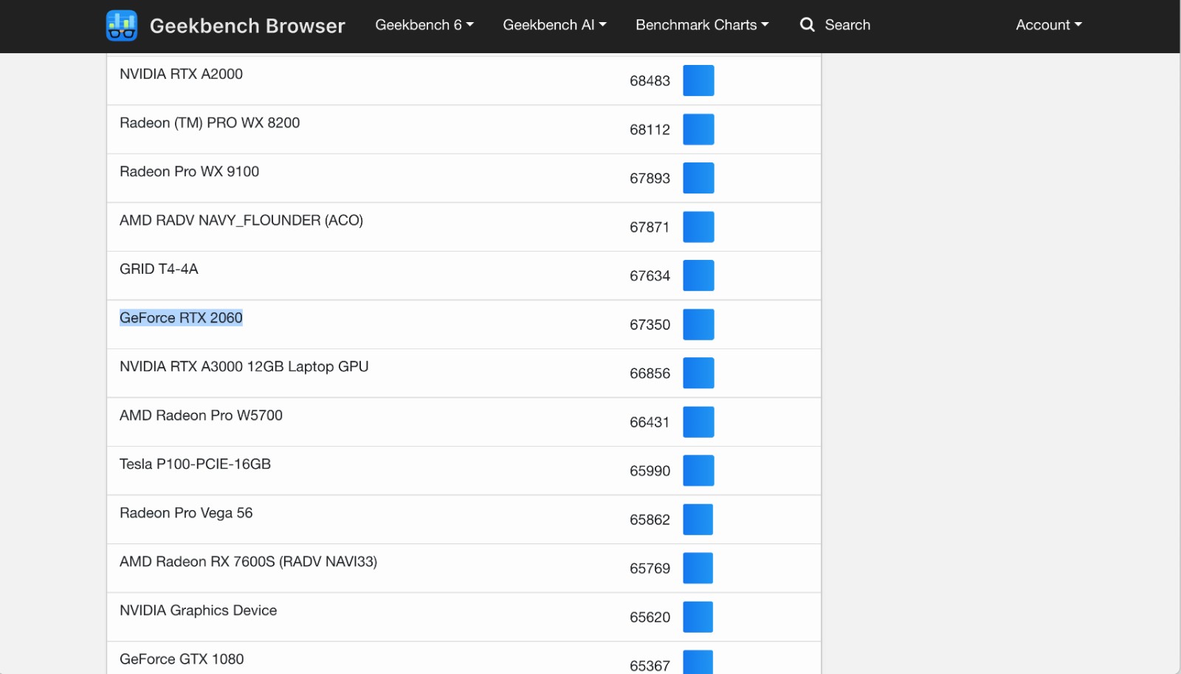The height and width of the screenshot is (674, 1181).
Task: Click AMD RADV NAVY_FLOUNDER (ACO) name
Action: tap(241, 220)
